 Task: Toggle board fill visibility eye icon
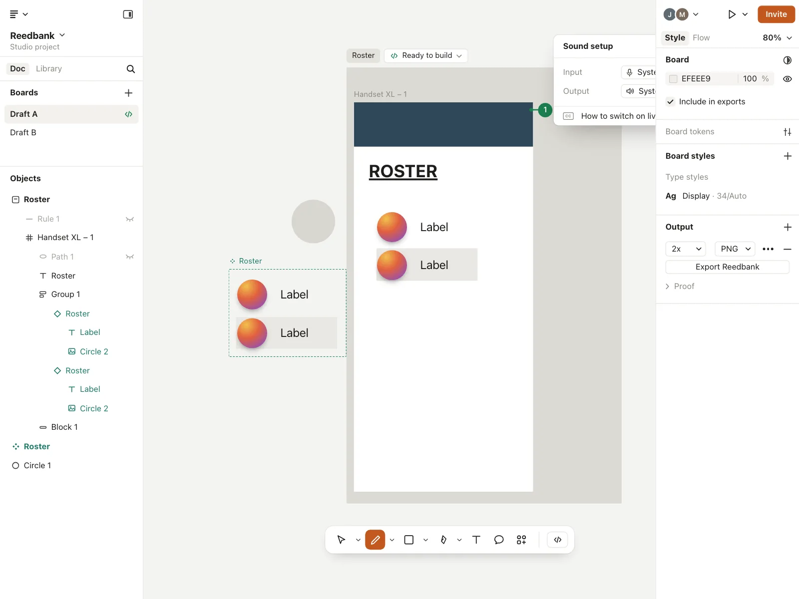pyautogui.click(x=788, y=79)
